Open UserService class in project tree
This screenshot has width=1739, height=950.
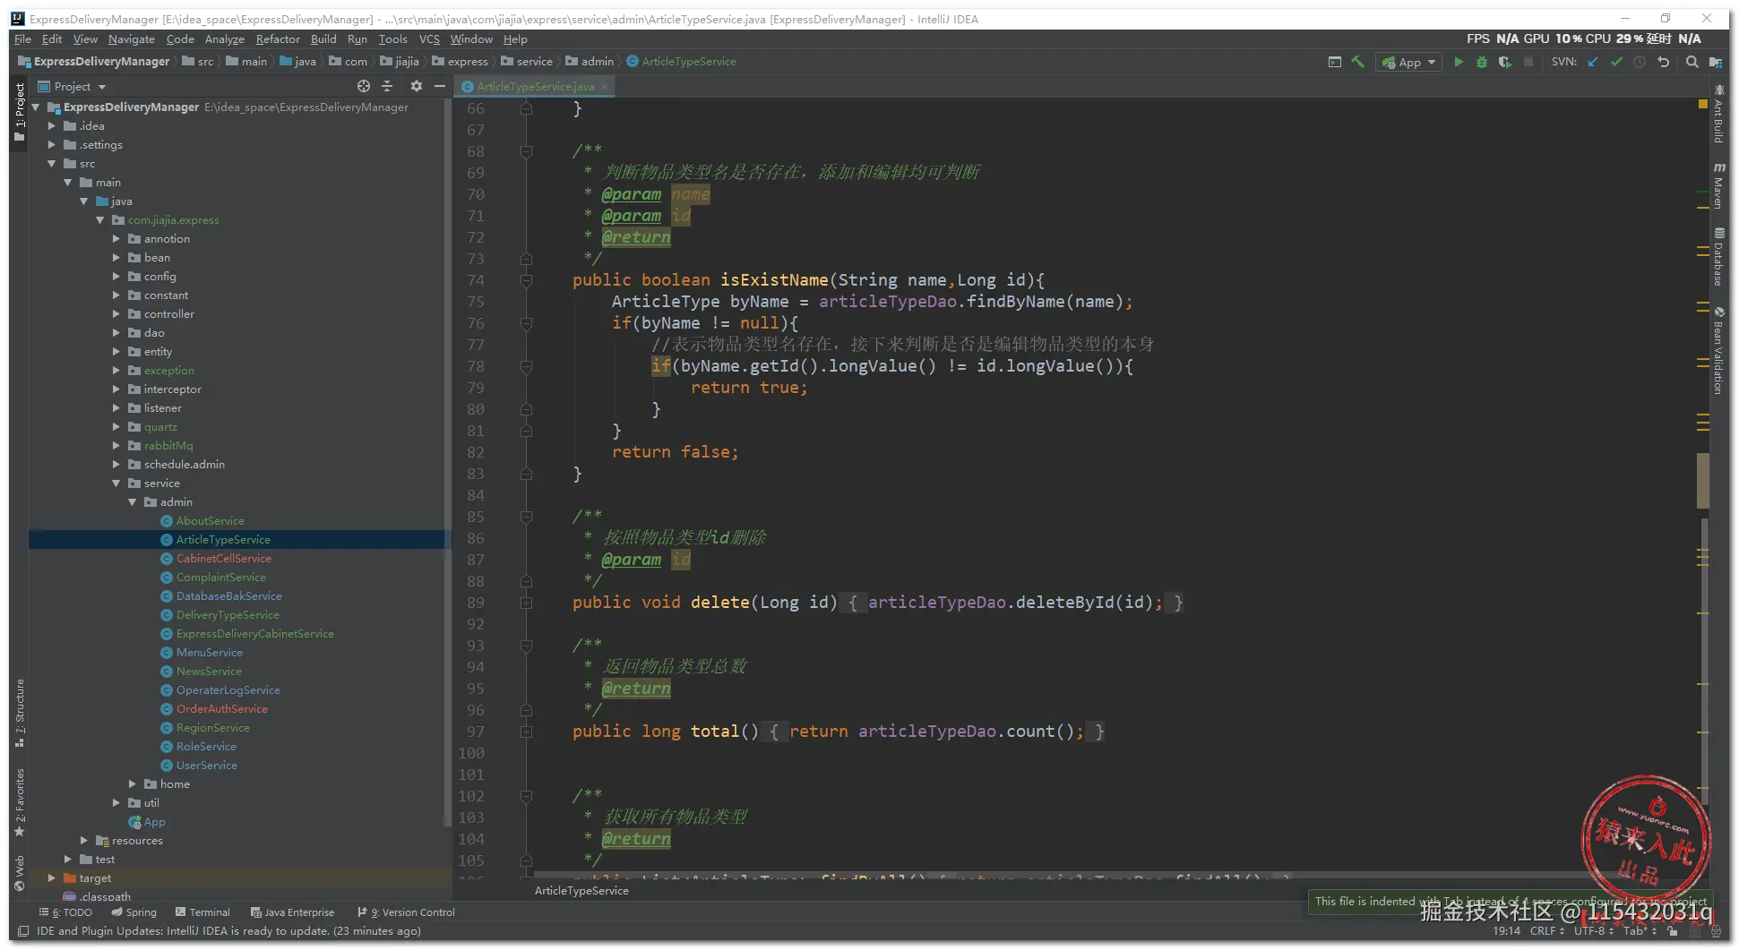pyautogui.click(x=206, y=766)
